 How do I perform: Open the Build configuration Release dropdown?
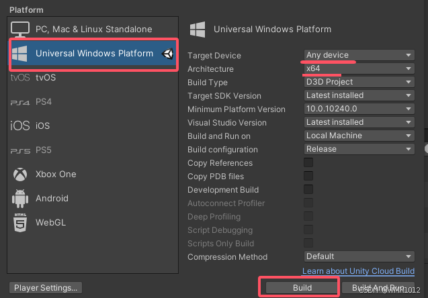pos(359,149)
